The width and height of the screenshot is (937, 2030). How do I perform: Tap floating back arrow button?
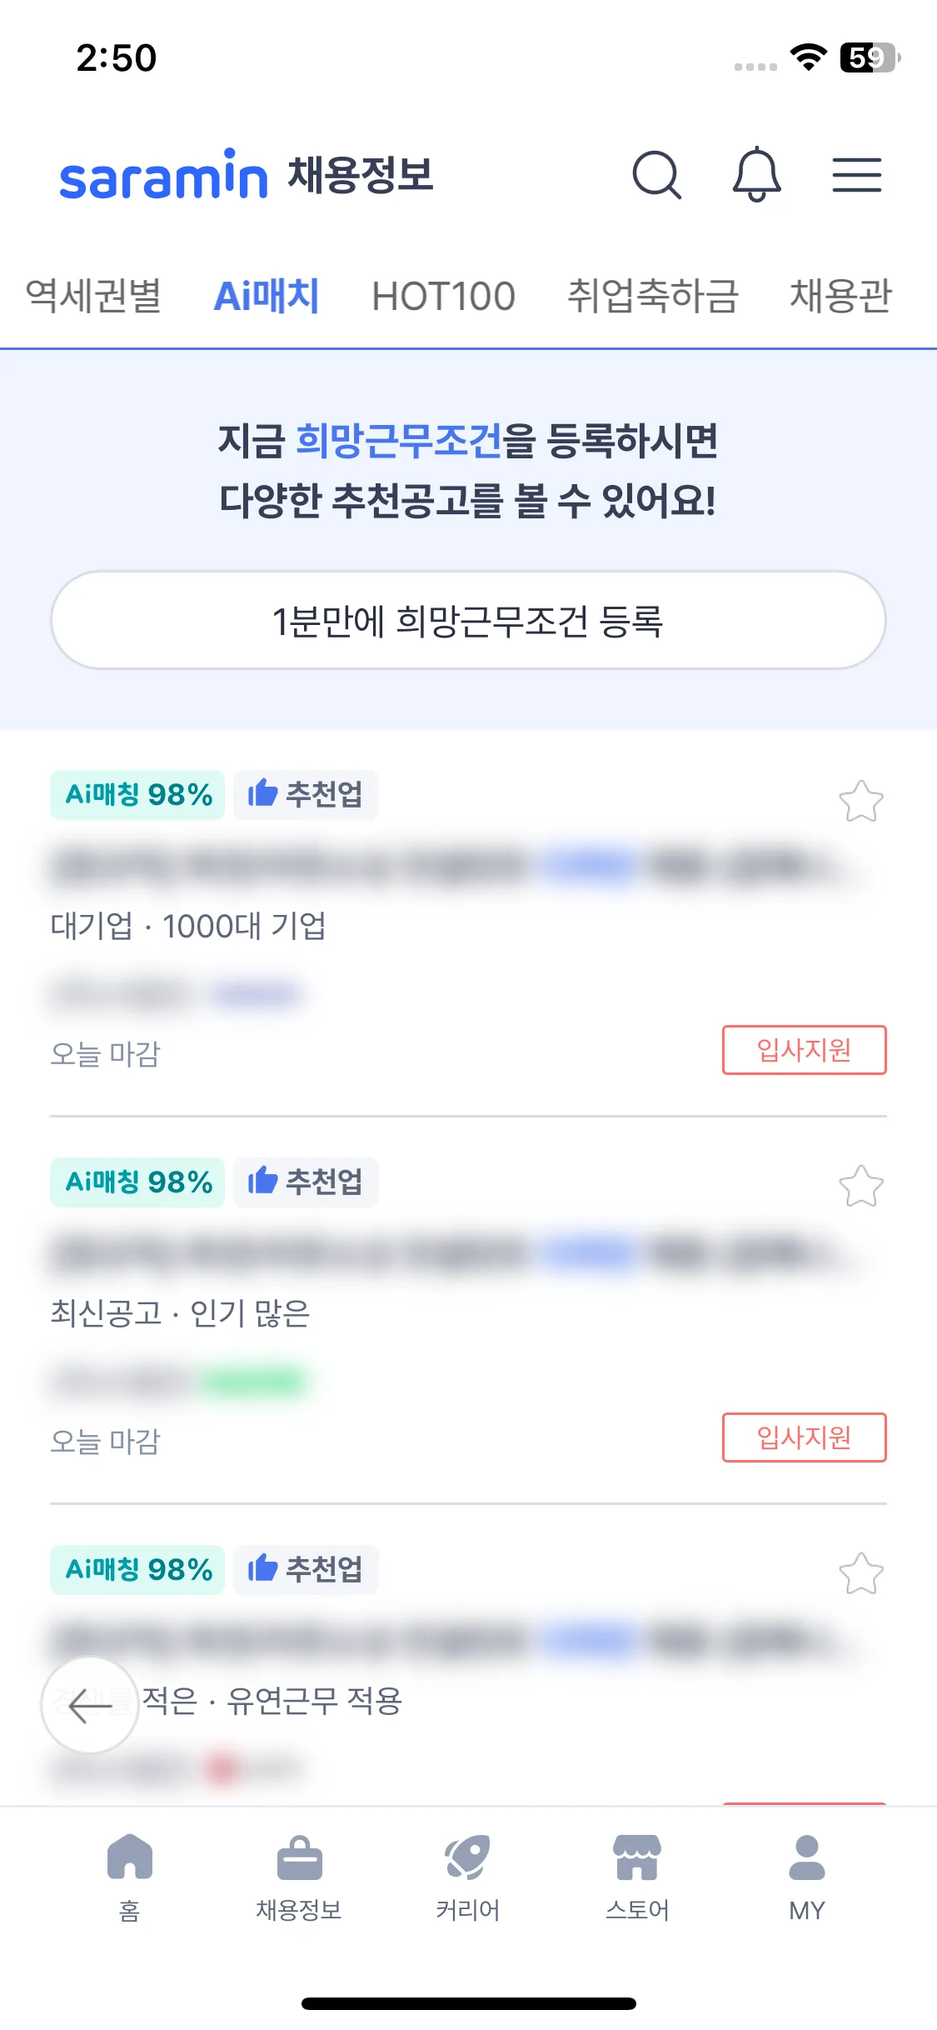pos(90,1705)
